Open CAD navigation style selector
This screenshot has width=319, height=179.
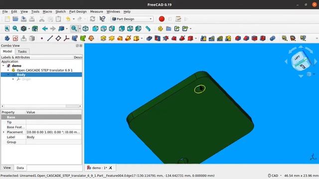coord(275,176)
